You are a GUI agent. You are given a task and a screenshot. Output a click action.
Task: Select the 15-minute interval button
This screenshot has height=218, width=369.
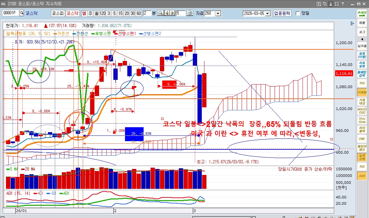[120, 13]
